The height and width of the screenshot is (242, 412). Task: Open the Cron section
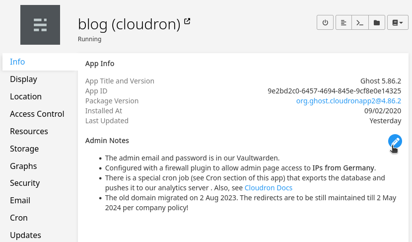point(19,218)
